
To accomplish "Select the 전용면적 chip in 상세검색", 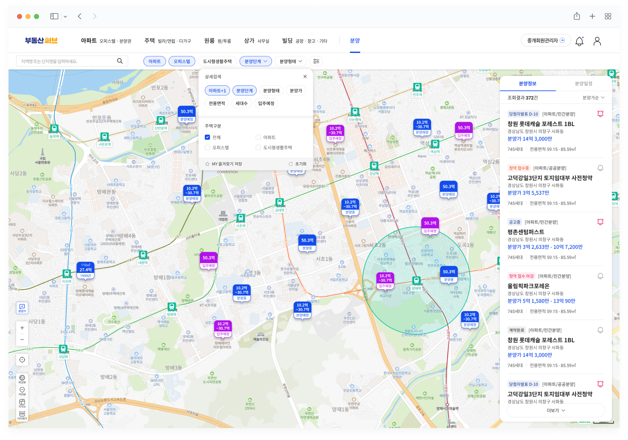I will tap(217, 103).
